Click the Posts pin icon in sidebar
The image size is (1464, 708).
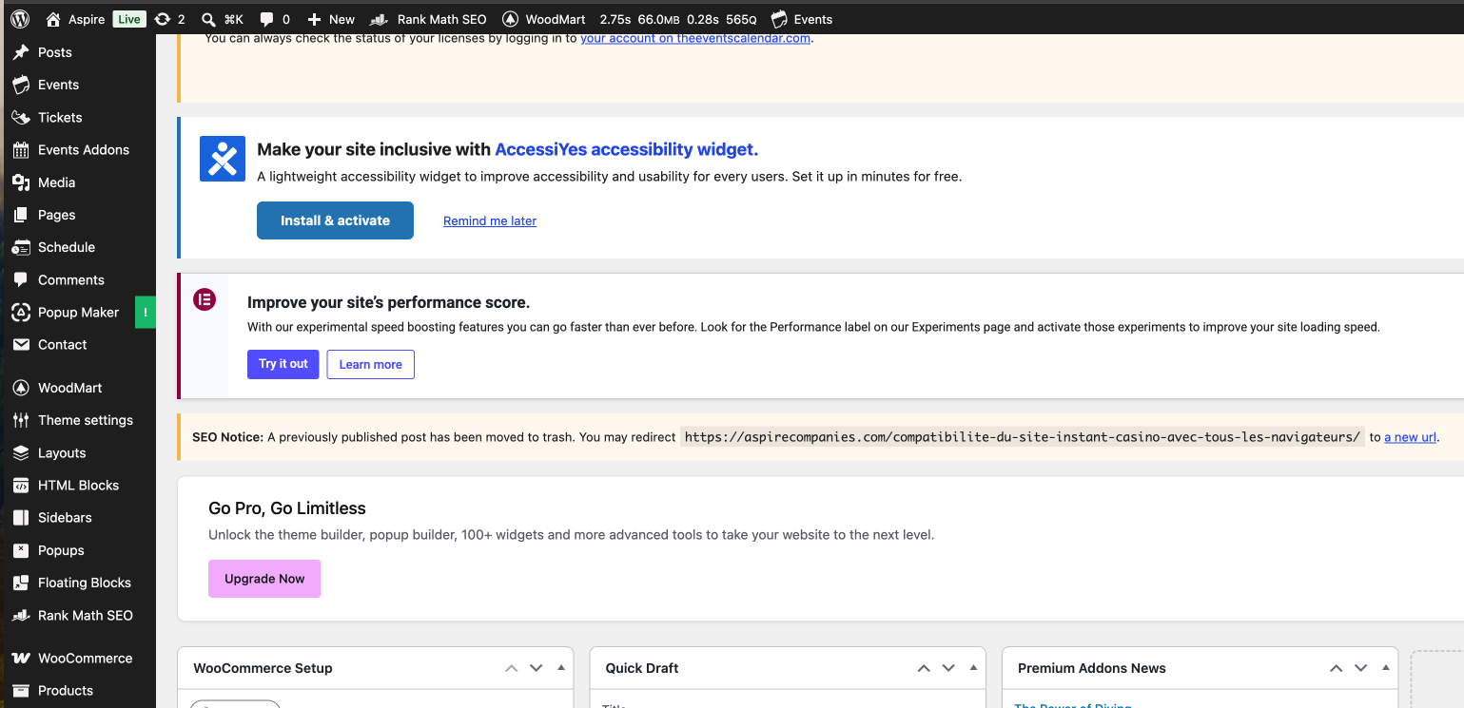(21, 52)
